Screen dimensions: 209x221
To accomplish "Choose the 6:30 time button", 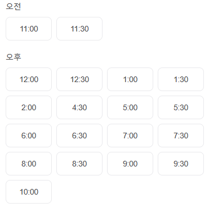I will coord(79,136).
